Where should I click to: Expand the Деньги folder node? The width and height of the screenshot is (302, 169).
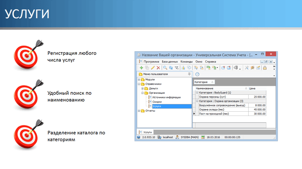coord(143,88)
